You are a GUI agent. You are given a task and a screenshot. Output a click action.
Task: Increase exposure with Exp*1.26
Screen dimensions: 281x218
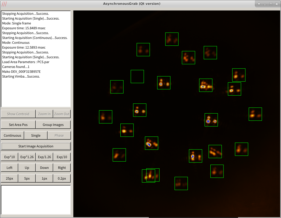coord(27,157)
